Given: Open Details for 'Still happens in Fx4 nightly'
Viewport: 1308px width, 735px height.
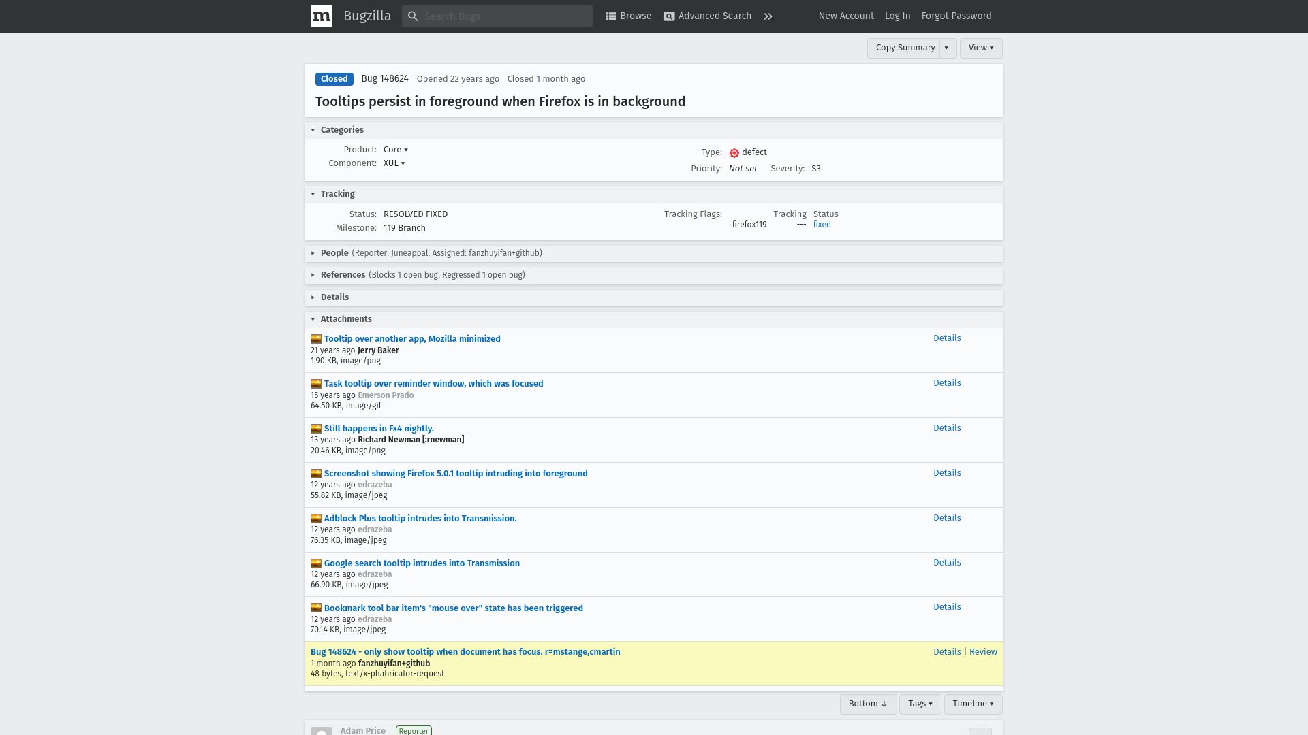Looking at the screenshot, I should click(947, 428).
